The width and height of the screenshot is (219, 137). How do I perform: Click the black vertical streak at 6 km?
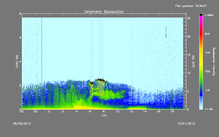click(166, 32)
